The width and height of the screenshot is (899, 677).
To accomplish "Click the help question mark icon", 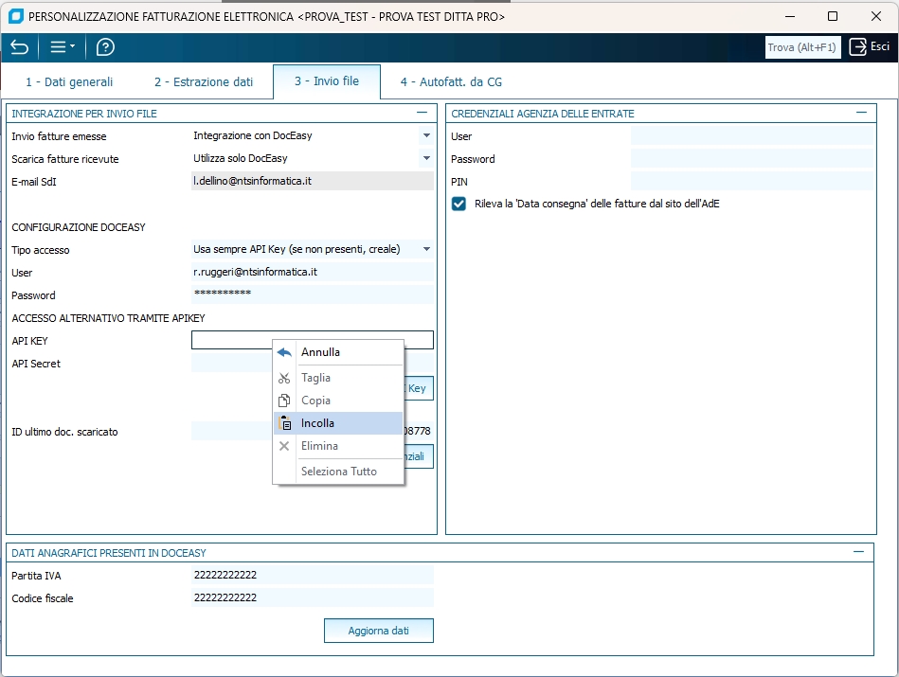I will click(x=105, y=47).
